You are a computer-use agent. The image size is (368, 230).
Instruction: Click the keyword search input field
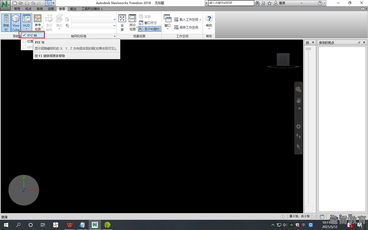click(231, 3)
